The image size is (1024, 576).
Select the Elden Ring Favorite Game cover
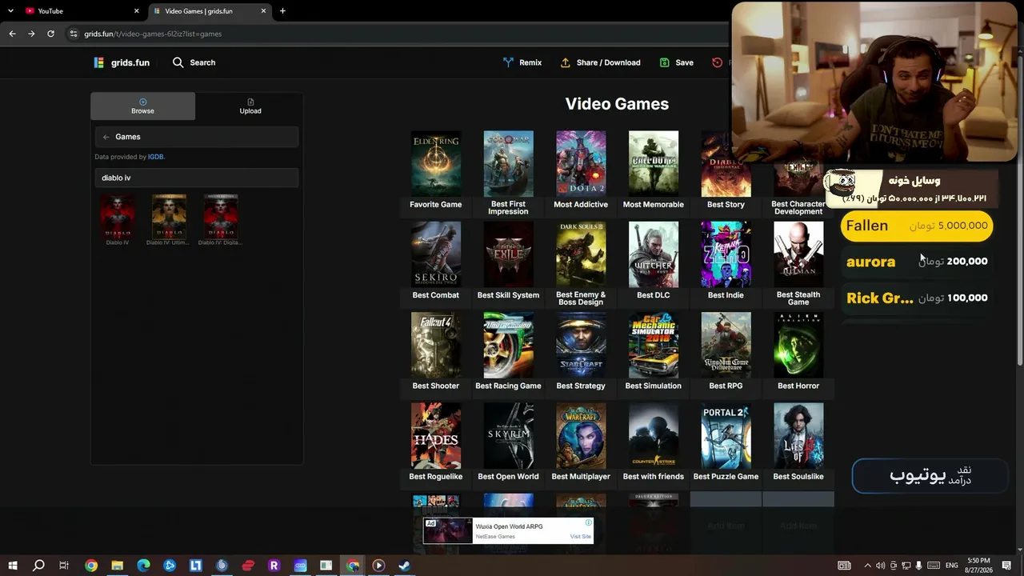(x=436, y=164)
